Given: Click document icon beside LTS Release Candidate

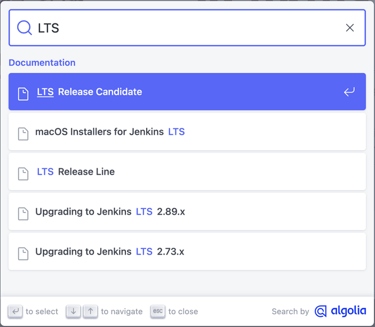Looking at the screenshot, I should (x=23, y=93).
